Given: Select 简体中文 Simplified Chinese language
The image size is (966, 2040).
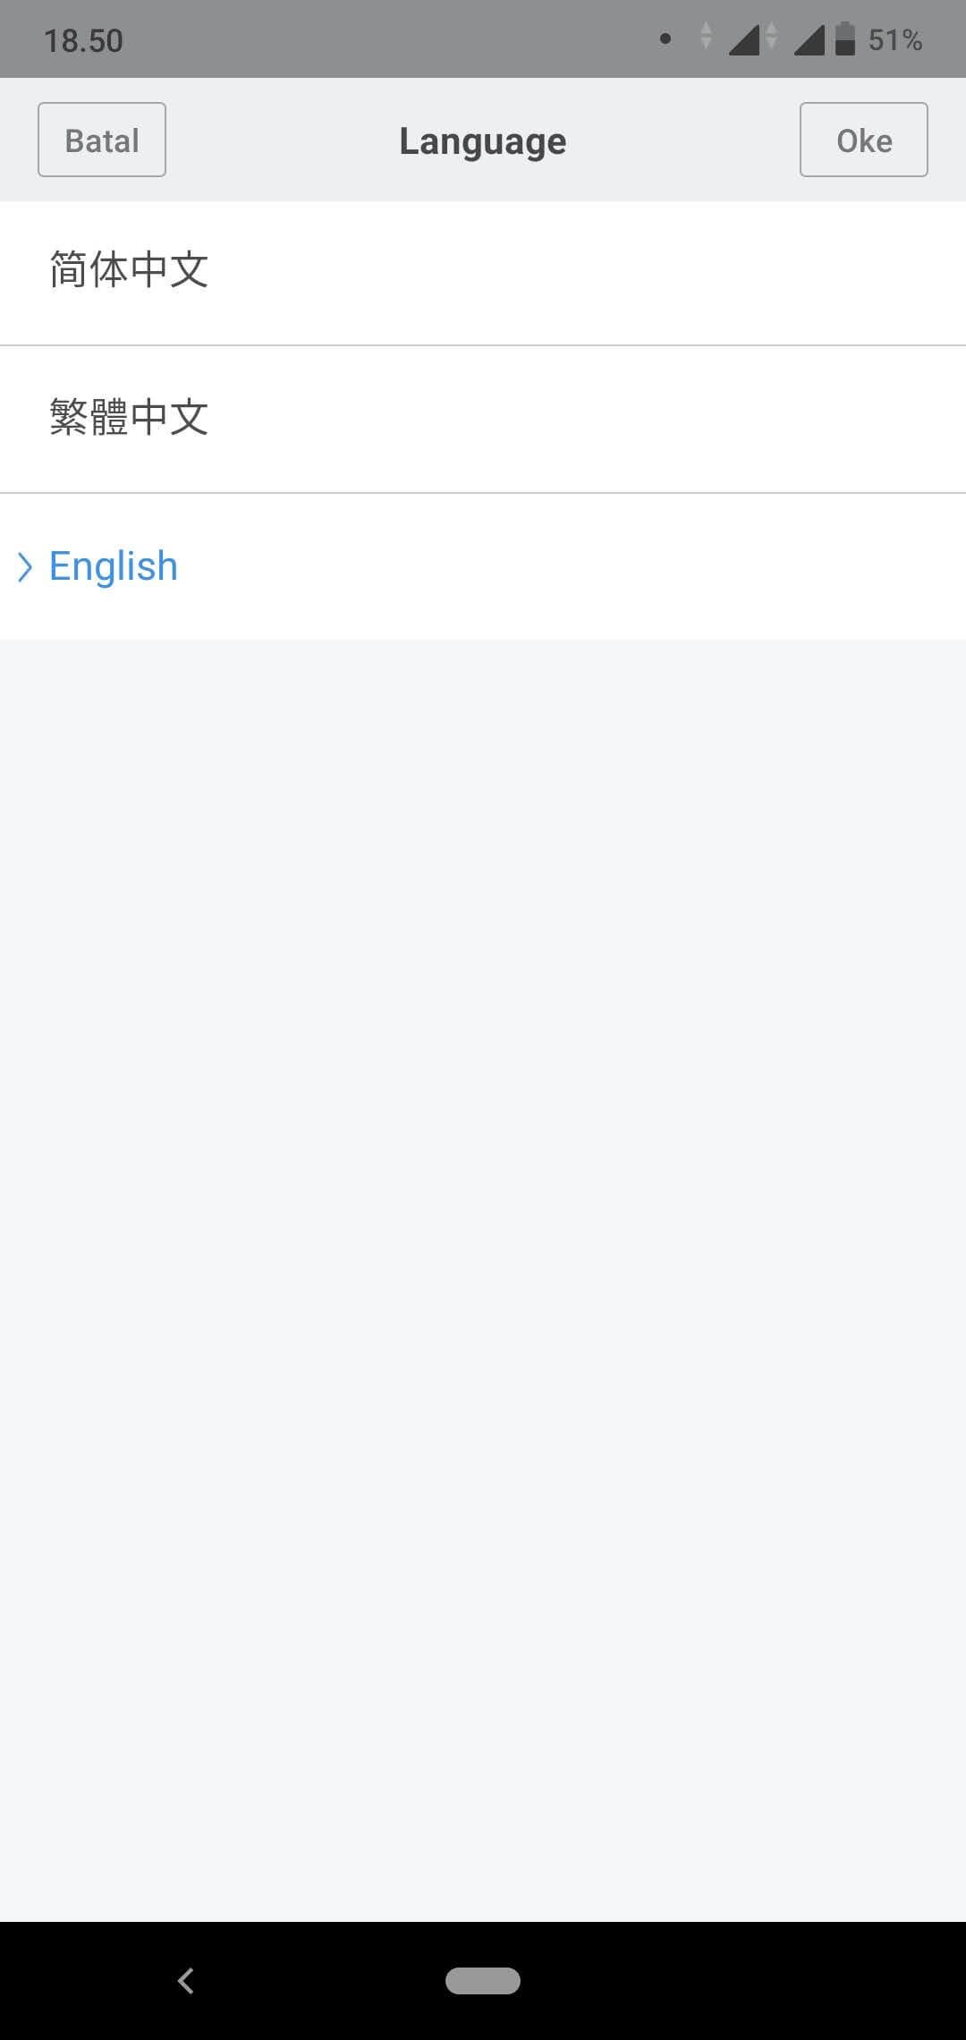Looking at the screenshot, I should click(483, 272).
